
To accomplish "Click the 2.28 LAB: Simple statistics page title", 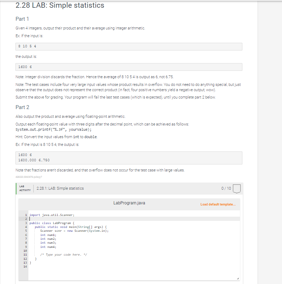I will [x=59, y=5].
